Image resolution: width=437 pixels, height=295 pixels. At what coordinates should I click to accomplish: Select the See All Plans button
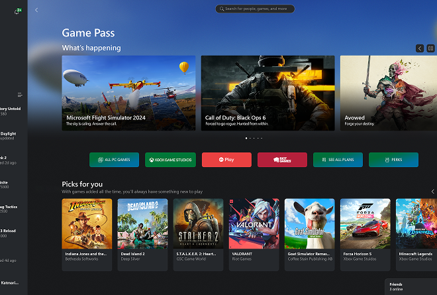[338, 160]
